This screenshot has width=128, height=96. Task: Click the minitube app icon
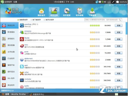22,80
